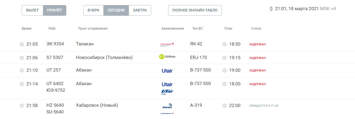The image size is (355, 119).
Task: Click the Время column header
Action: [27, 29]
